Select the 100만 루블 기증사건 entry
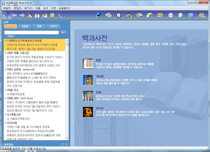 [x=18, y=53]
